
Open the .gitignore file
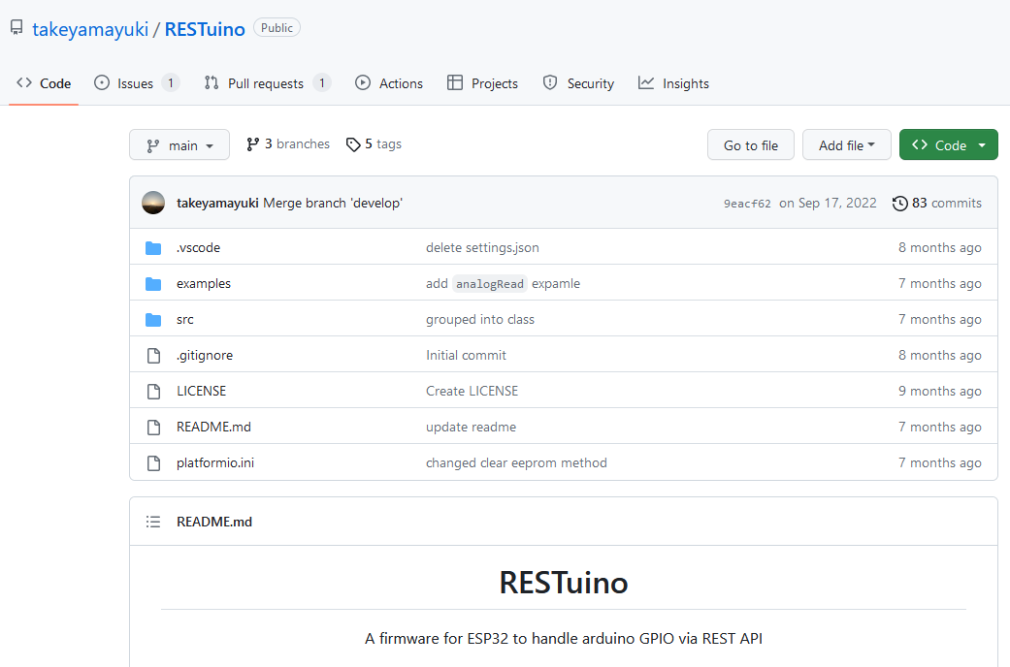[205, 356]
